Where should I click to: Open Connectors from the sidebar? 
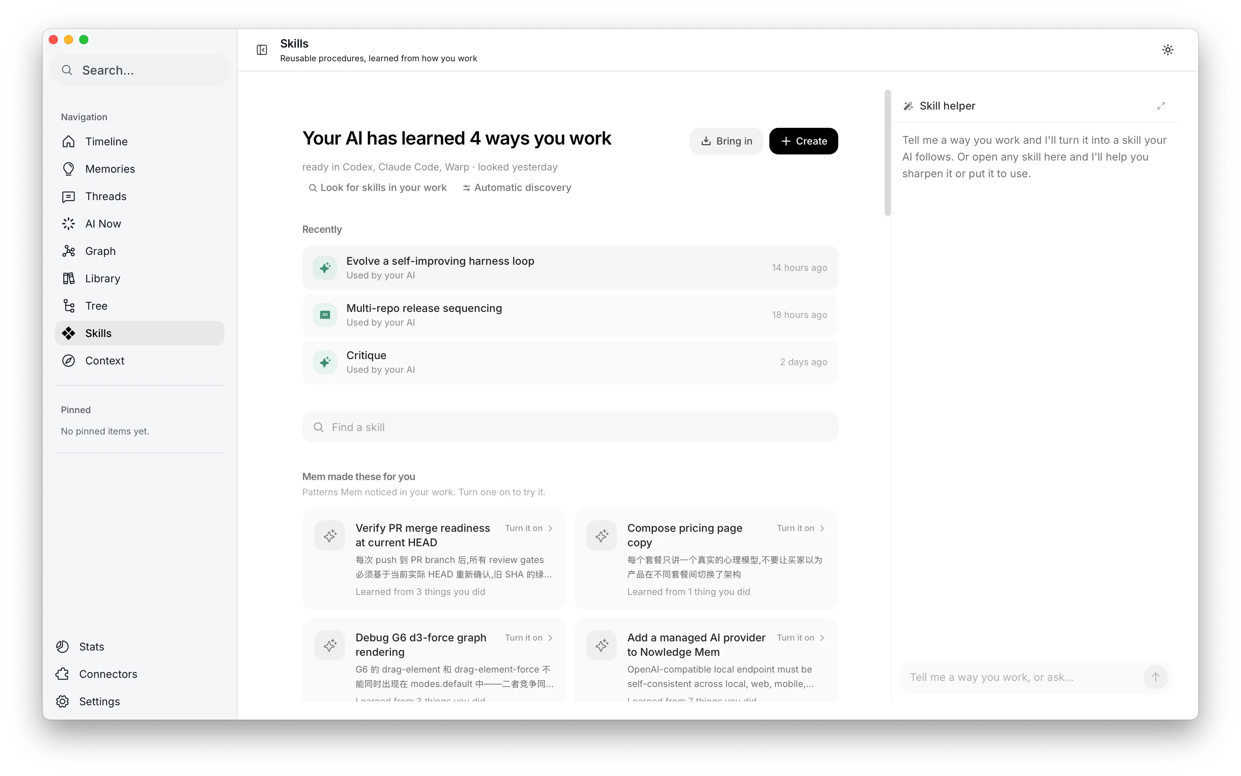(x=140, y=674)
